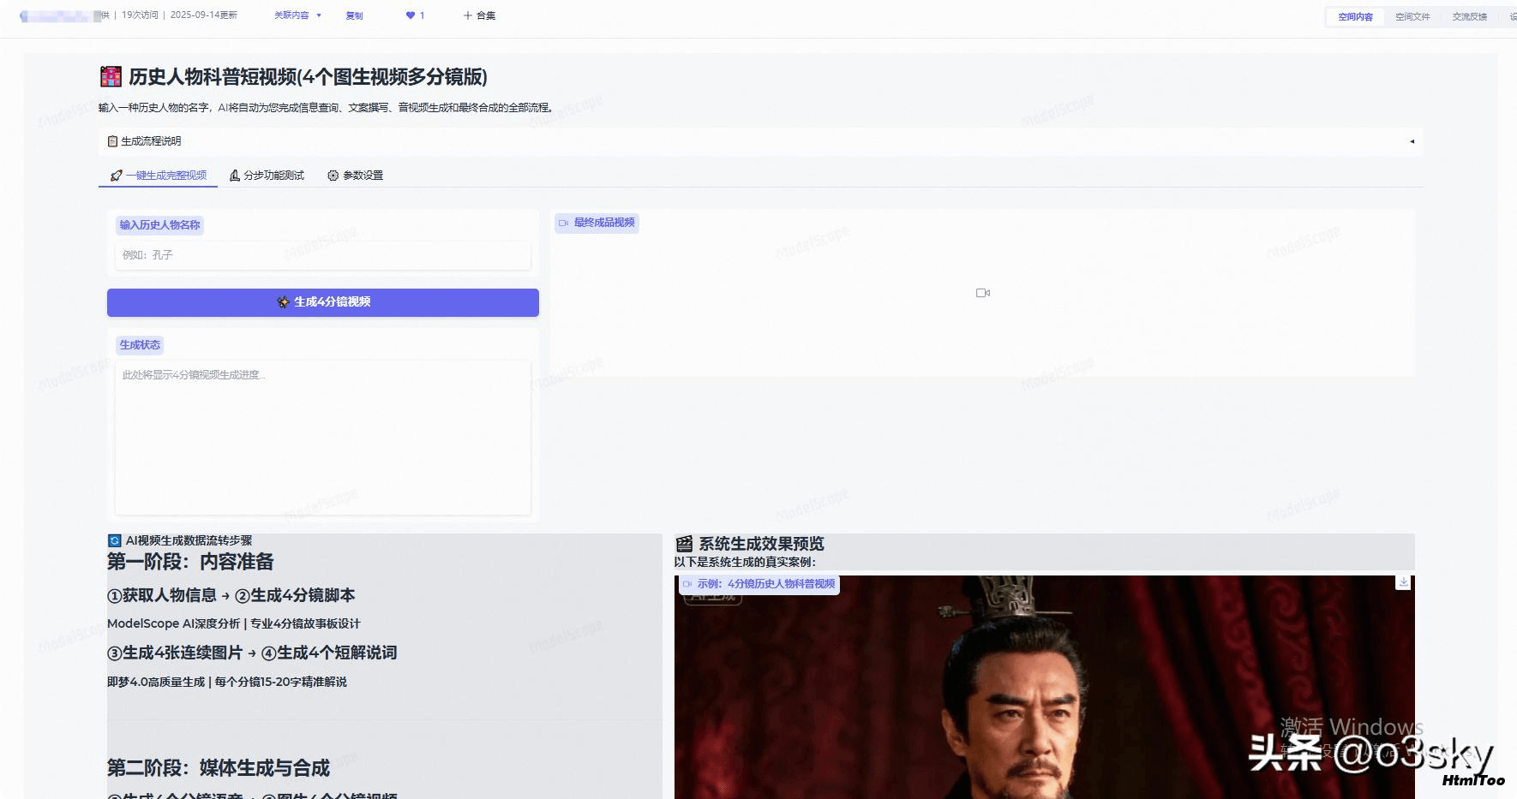The height and width of the screenshot is (799, 1517).
Task: Select the 参数设置 tab
Action: tap(355, 175)
